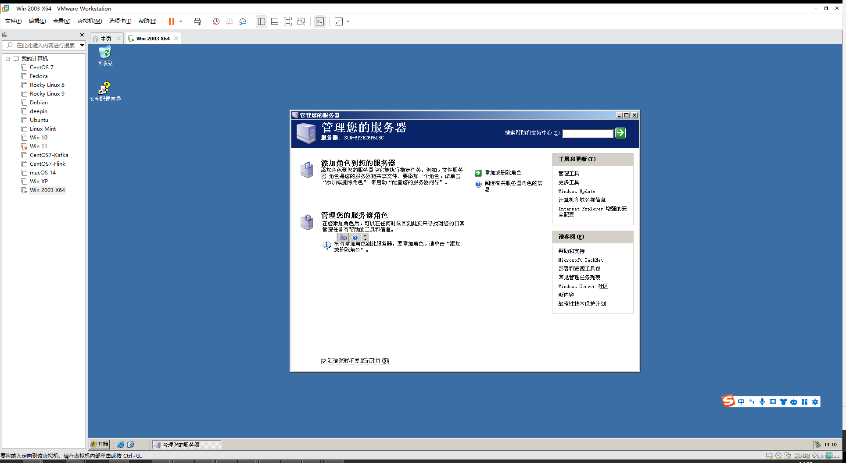Select Fedora in the library
Image resolution: width=846 pixels, height=463 pixels.
pyautogui.click(x=39, y=76)
